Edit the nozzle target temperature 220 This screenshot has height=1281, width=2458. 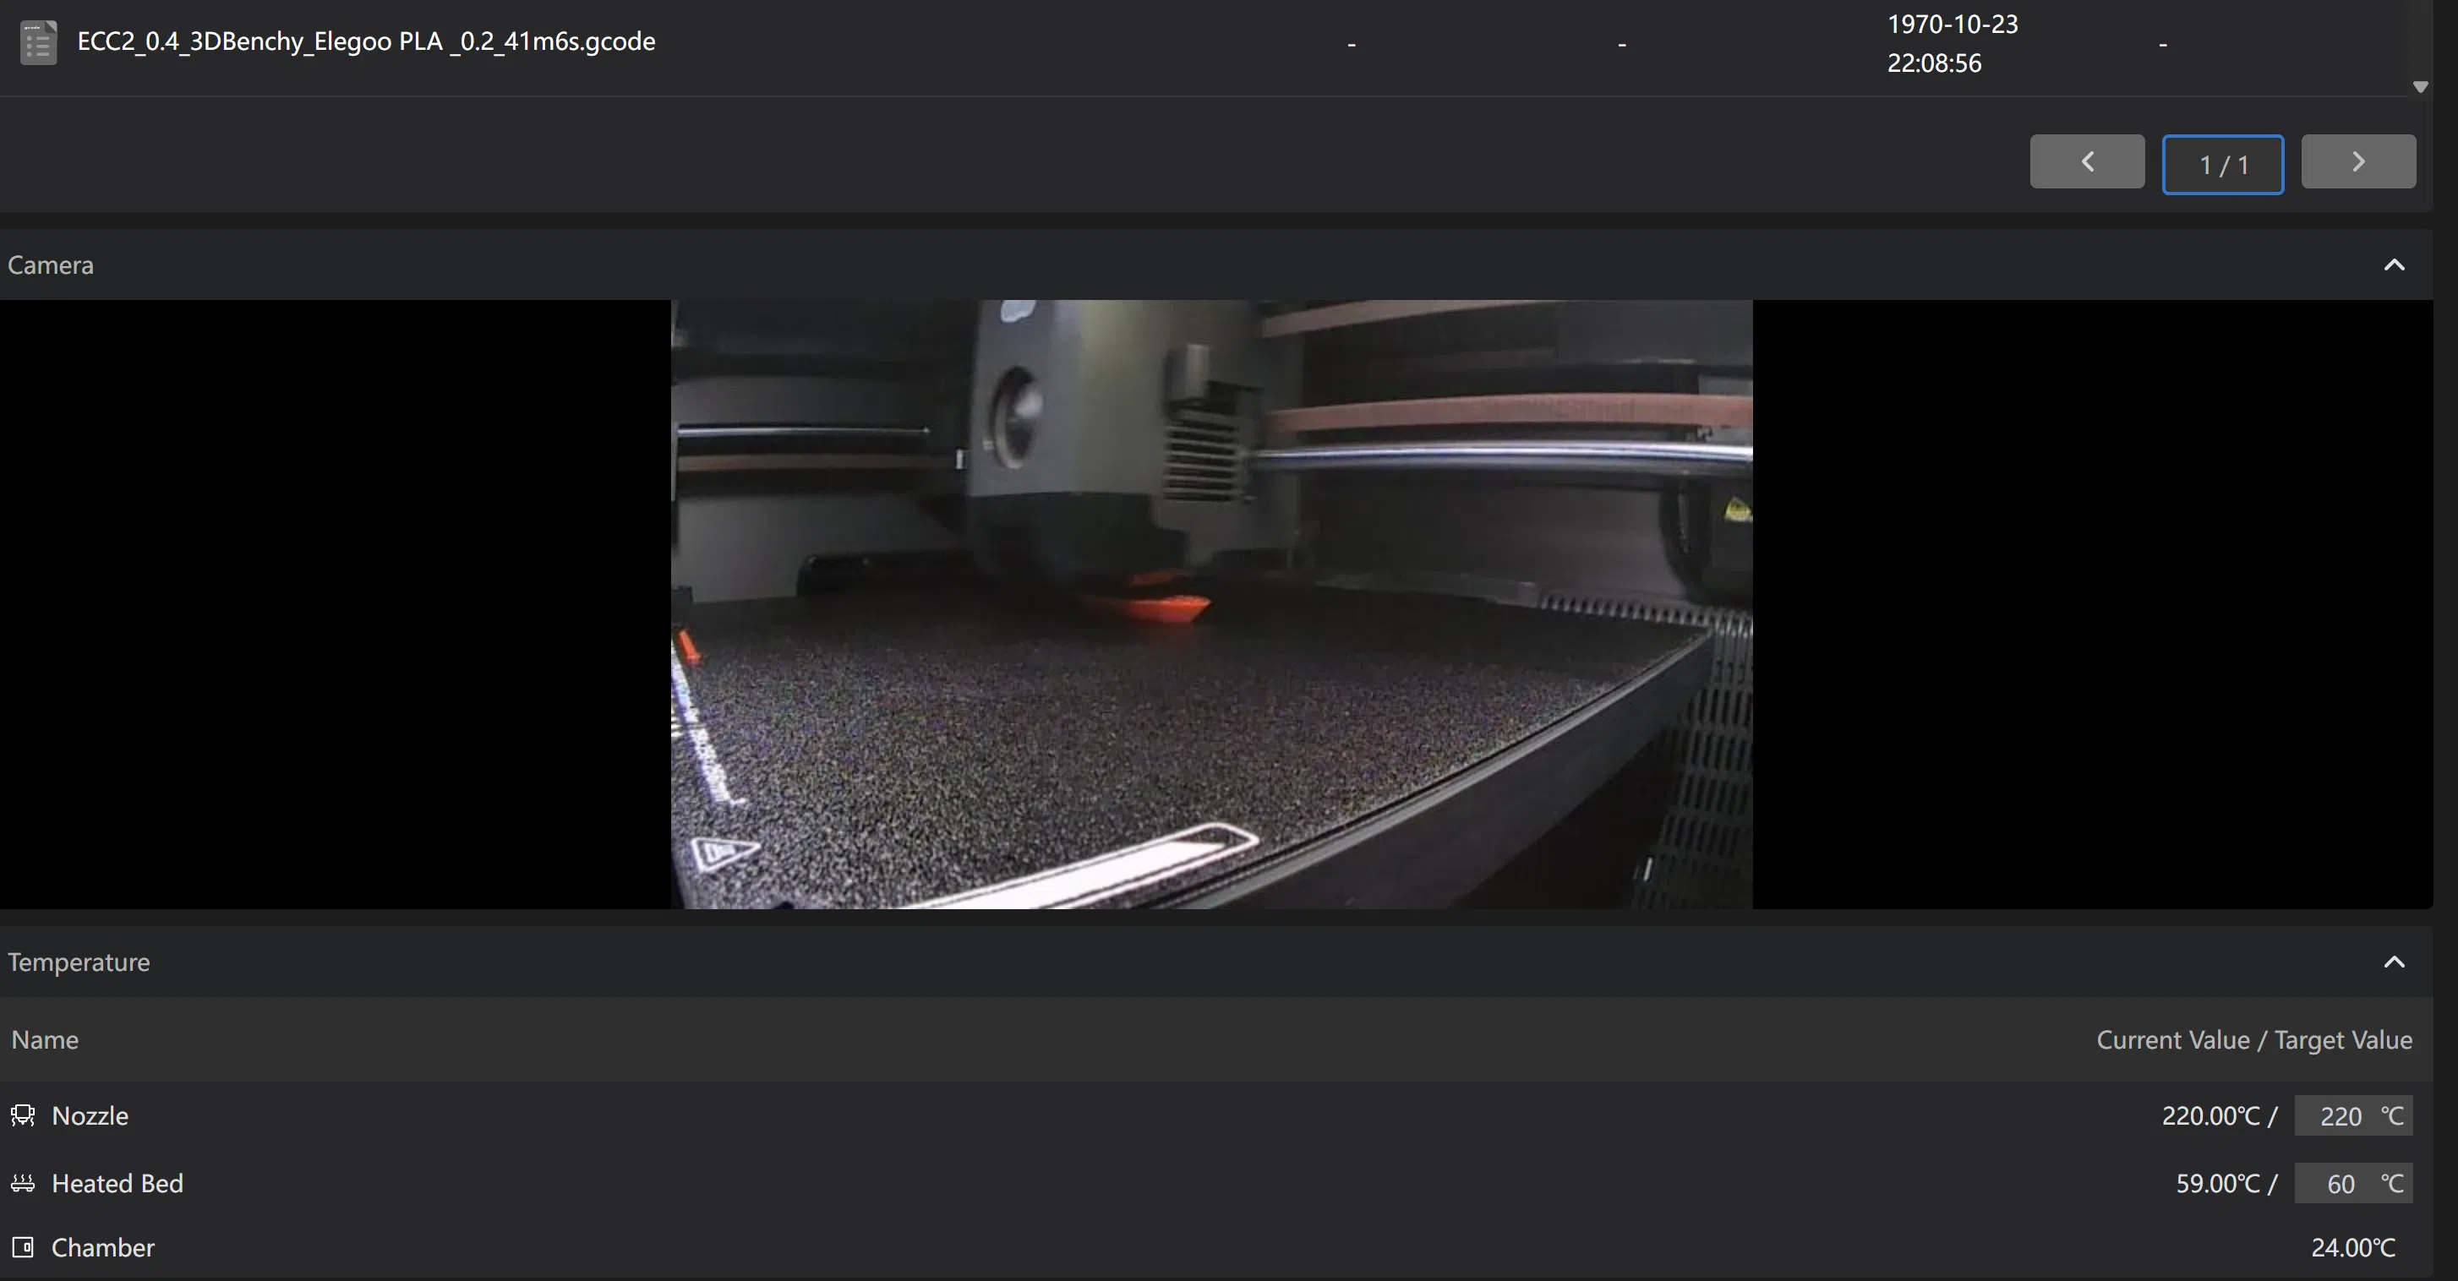[x=2340, y=1116]
